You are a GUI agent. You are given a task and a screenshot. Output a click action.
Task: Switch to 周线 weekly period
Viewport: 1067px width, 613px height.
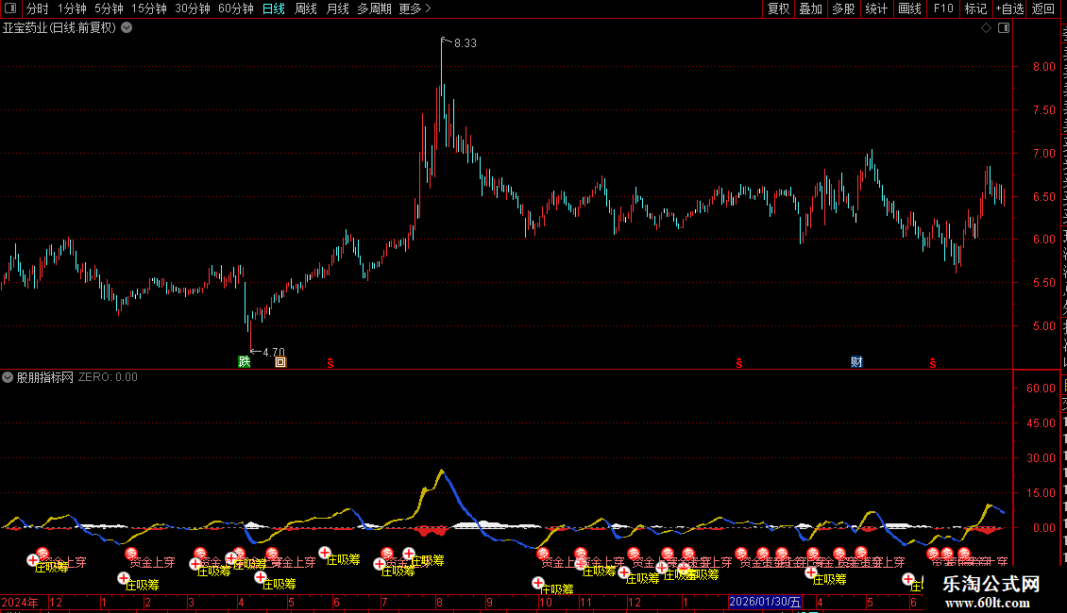[306, 8]
